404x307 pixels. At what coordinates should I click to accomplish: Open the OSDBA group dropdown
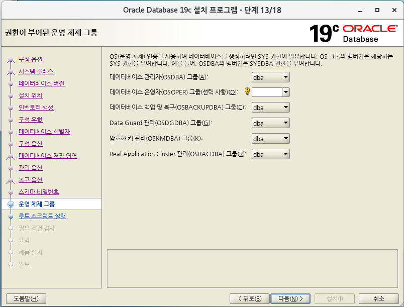point(270,77)
